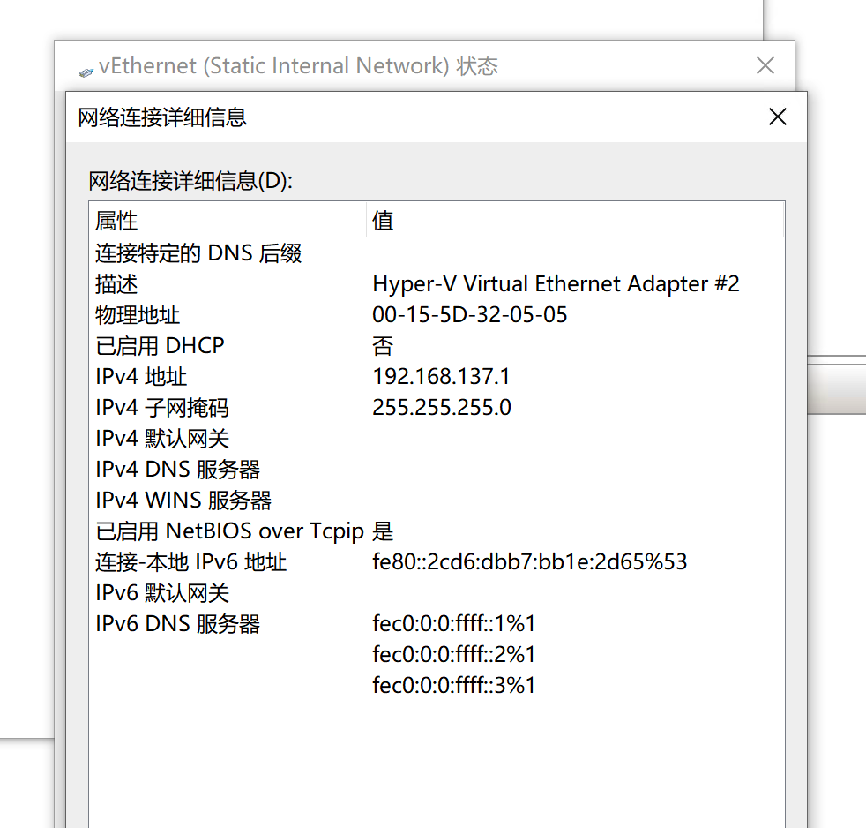866x828 pixels.
Task: Select the 已启用 DHCP row
Action: pyautogui.click(x=160, y=346)
